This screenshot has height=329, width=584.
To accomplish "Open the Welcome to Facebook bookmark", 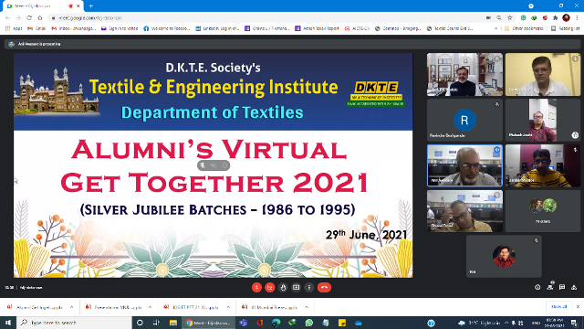I will (x=167, y=28).
